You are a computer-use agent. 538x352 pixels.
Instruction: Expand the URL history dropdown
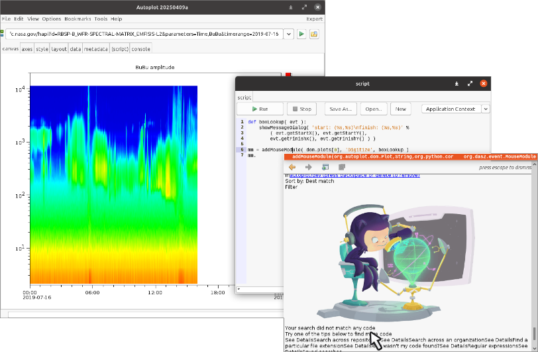289,34
